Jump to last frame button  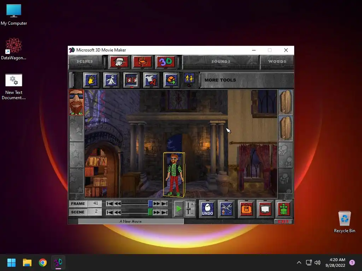(164, 204)
